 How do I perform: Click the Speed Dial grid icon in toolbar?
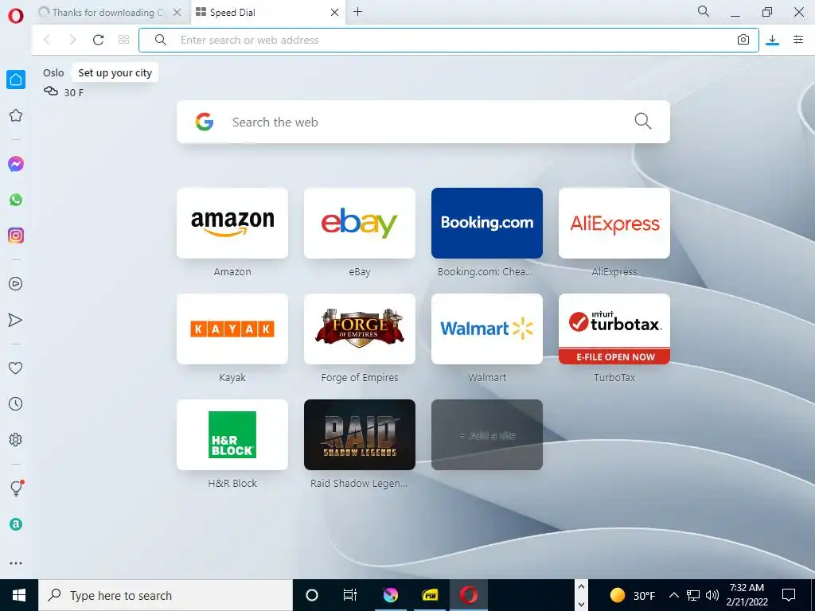coord(123,40)
